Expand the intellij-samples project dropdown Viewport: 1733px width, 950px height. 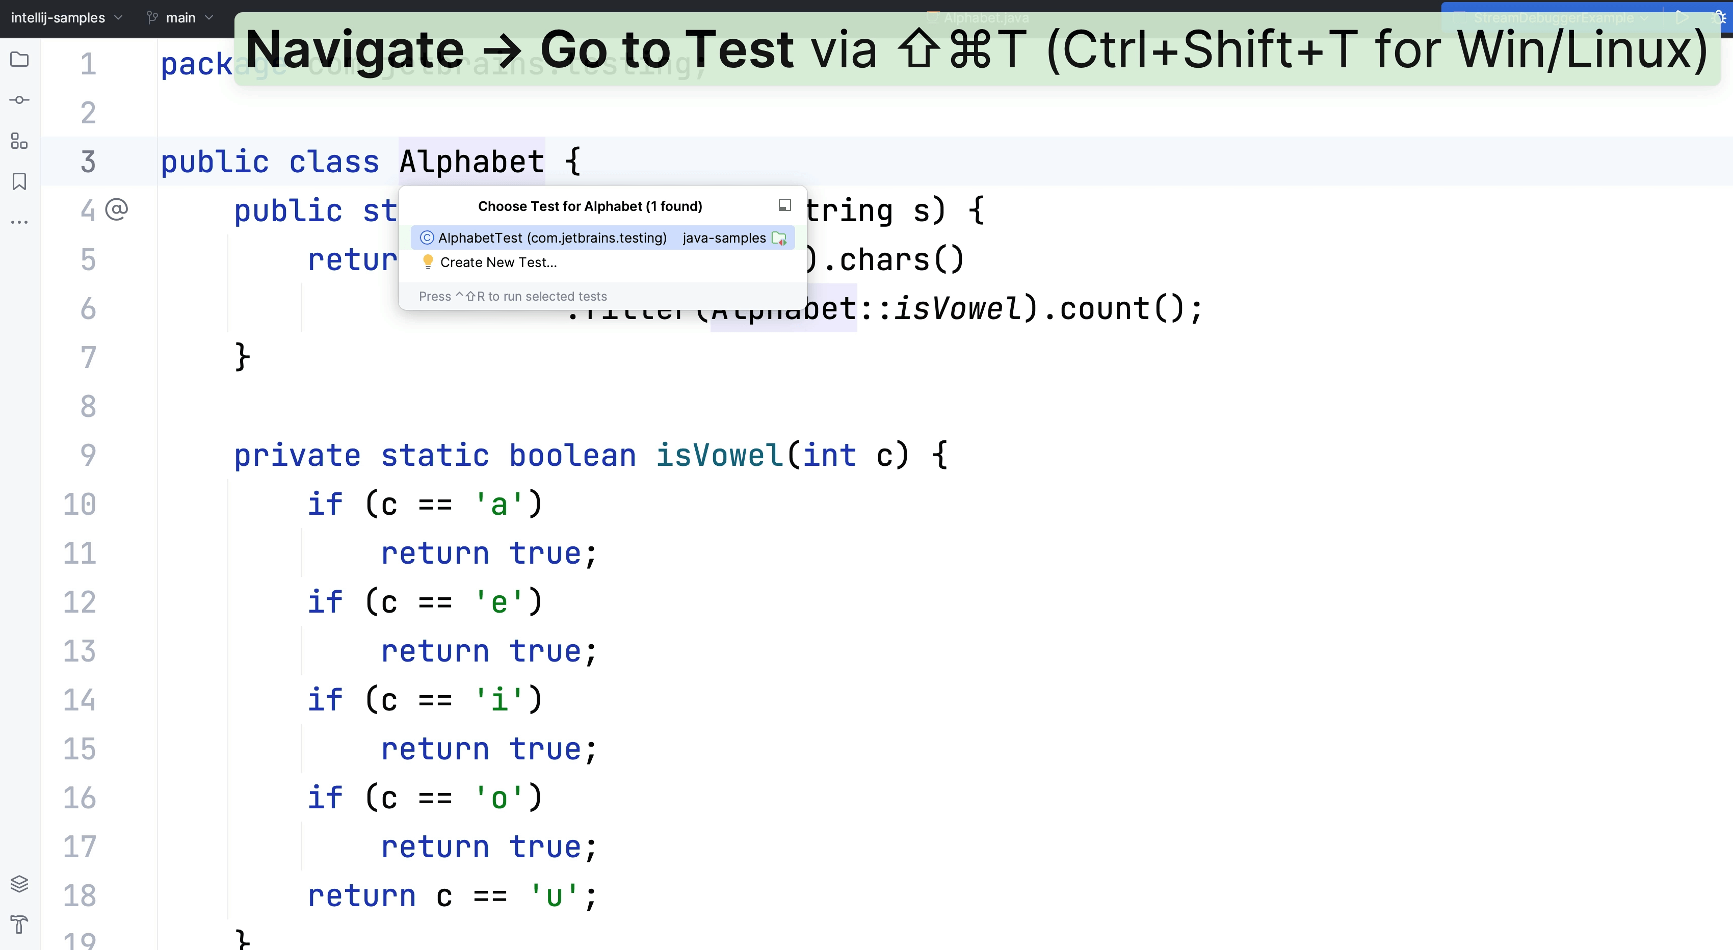point(66,17)
